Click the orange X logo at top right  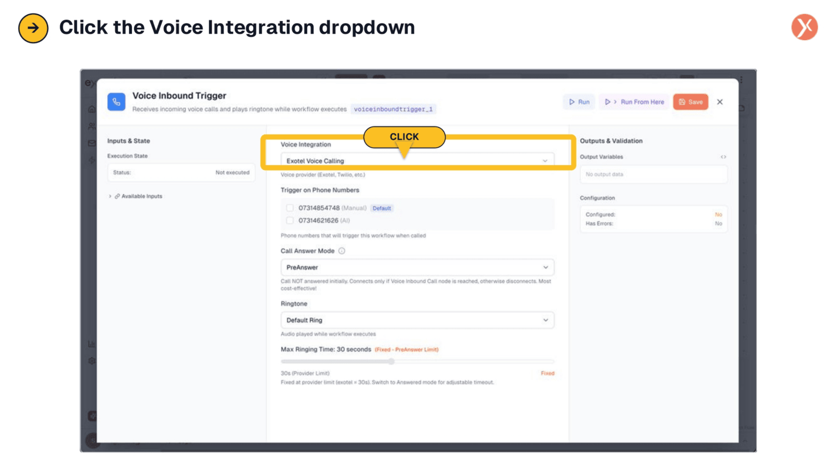[804, 27]
